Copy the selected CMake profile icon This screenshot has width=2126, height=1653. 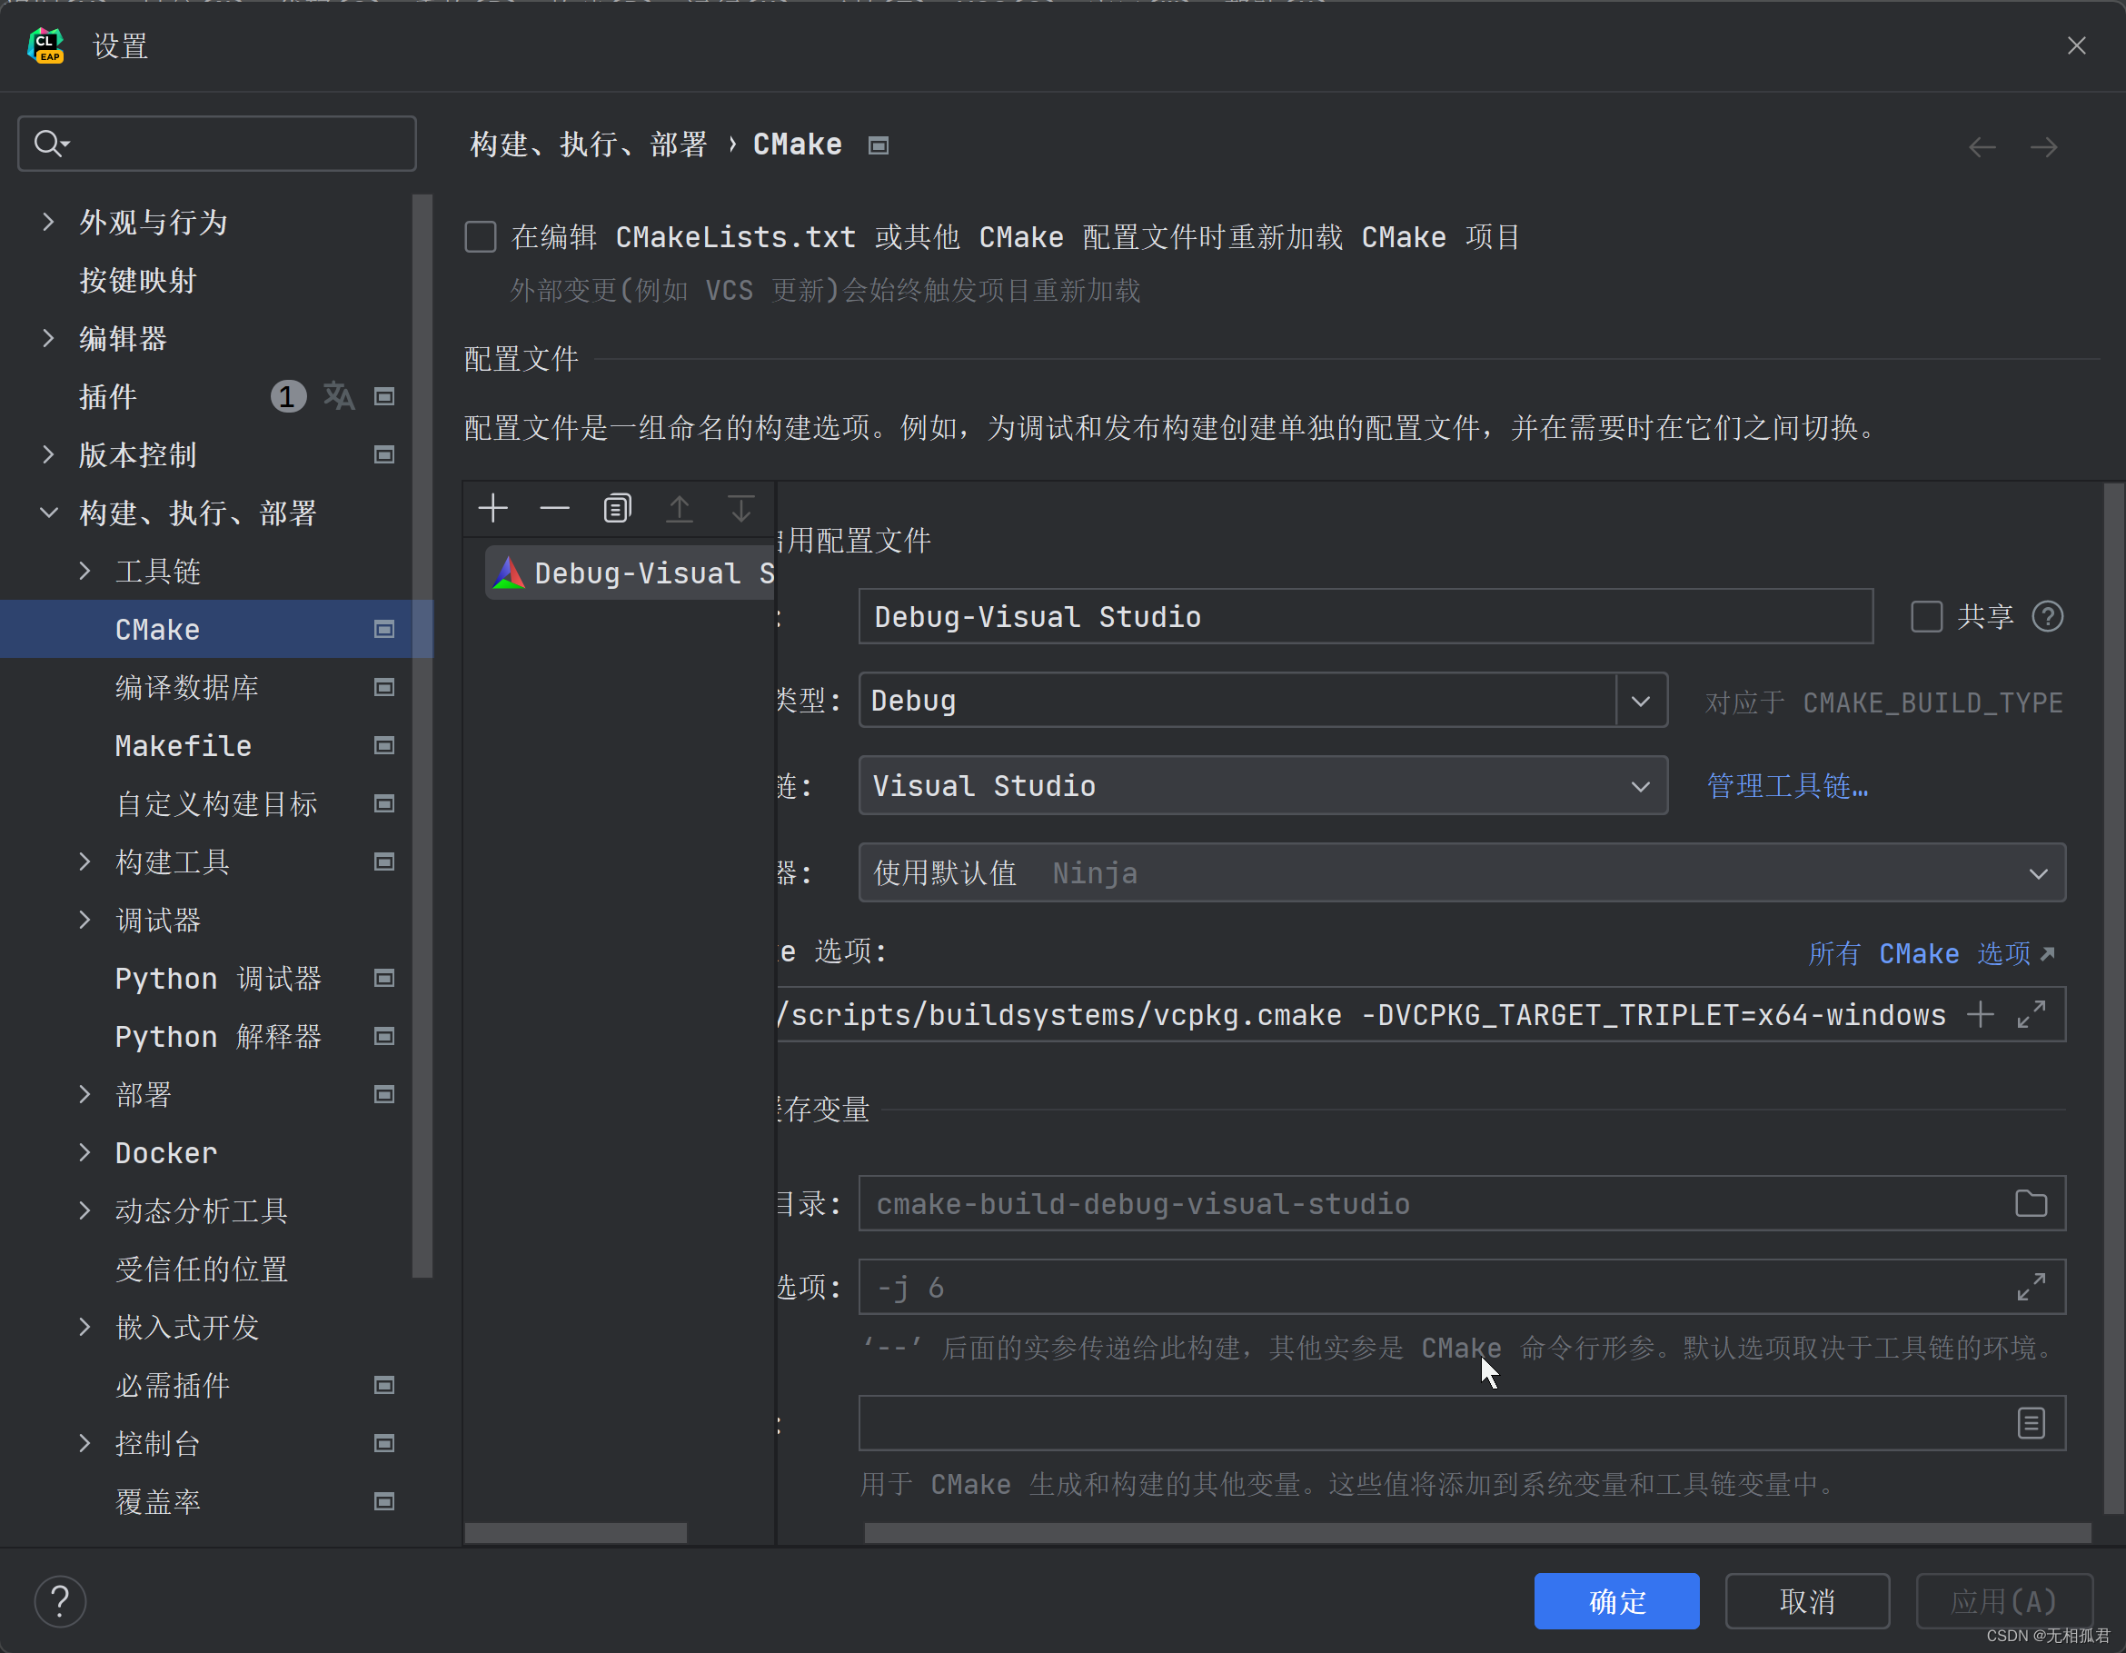click(x=617, y=508)
